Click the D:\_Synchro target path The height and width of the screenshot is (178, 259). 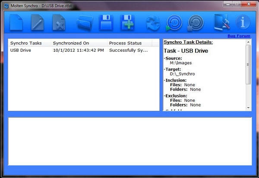(182, 74)
